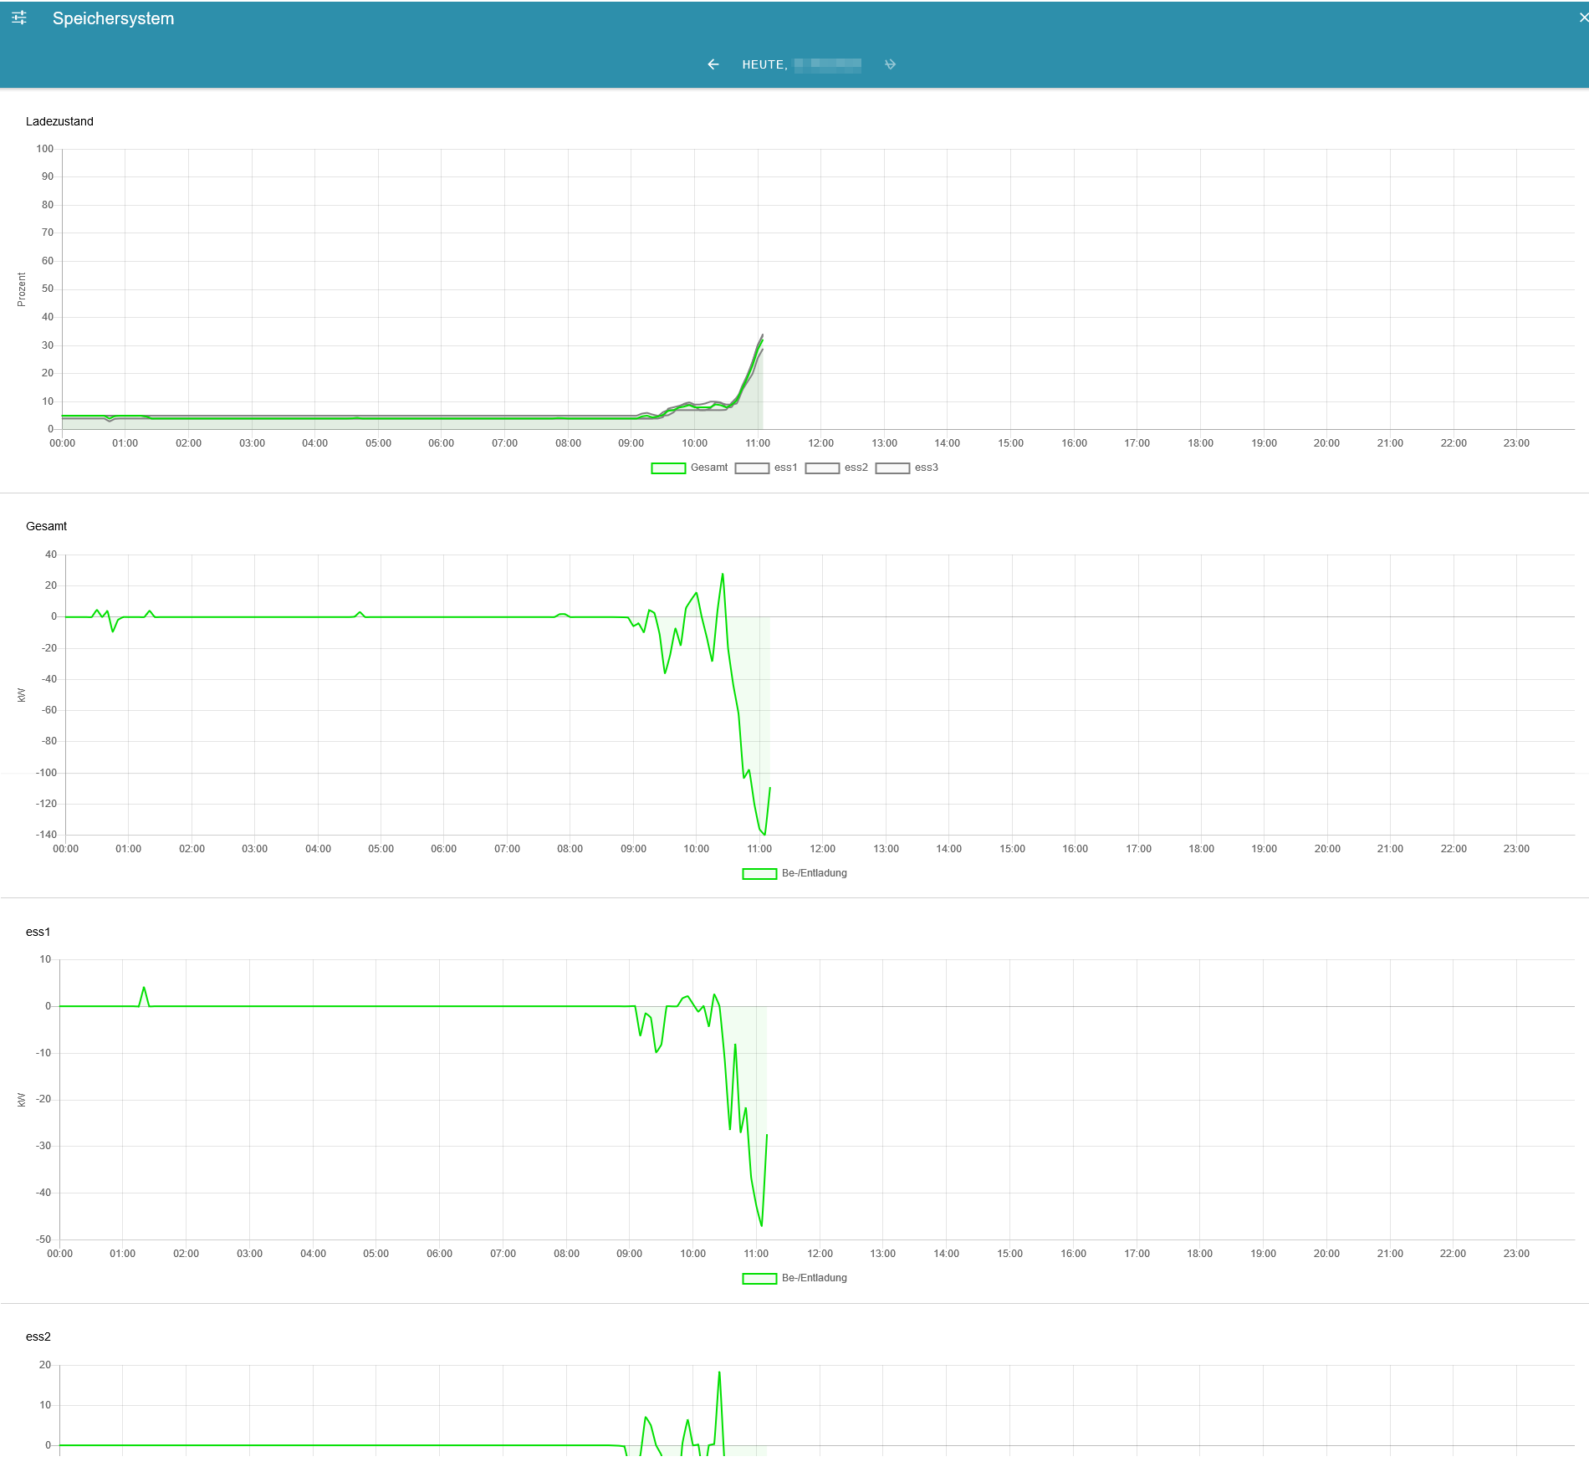Image resolution: width=1589 pixels, height=1472 pixels.
Task: Click the lowest point of Gesamt power curve
Action: tap(764, 834)
